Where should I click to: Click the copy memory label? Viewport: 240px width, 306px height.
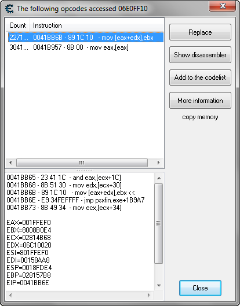[x=200, y=117]
